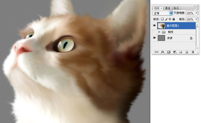The image size is (201, 123).
Task: Toggle lock transparent pixels
Action: tap(162, 19)
